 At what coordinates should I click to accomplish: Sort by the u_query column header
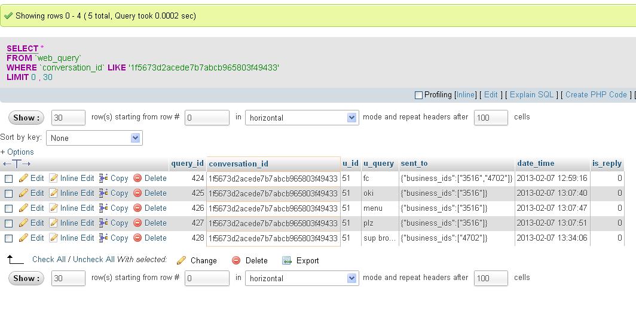378,164
